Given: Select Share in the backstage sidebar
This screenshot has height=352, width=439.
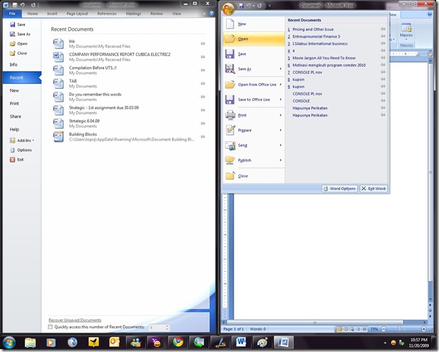Looking at the screenshot, I should click(15, 116).
